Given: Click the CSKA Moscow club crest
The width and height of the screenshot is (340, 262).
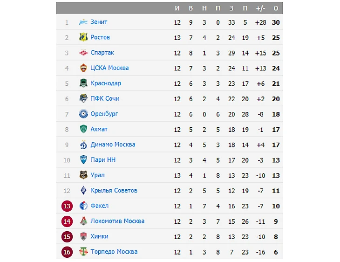Looking at the screenshot, I should click(x=83, y=68).
